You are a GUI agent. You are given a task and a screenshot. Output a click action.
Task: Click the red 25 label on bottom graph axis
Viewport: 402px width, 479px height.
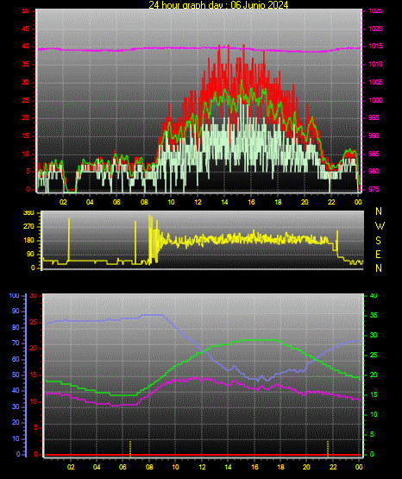[x=34, y=322]
